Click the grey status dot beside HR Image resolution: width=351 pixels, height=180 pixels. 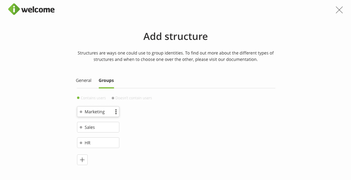81,143
